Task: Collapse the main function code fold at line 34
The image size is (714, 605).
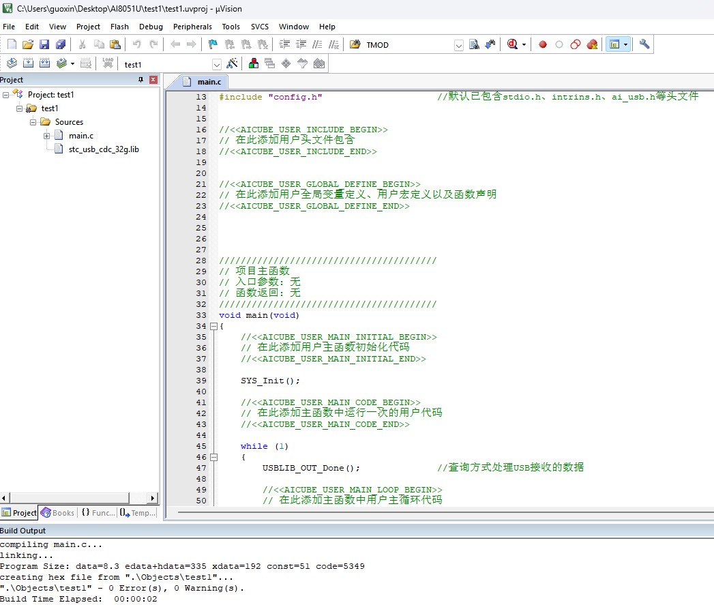Action: [213, 326]
